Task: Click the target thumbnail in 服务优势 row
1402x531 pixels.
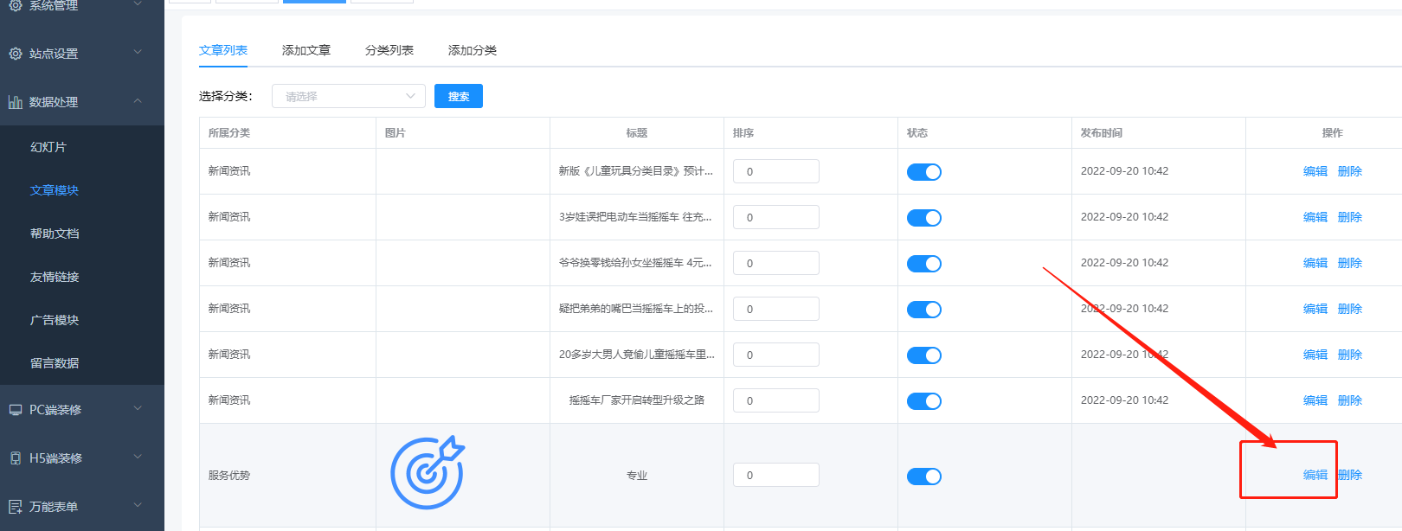Action: point(428,473)
